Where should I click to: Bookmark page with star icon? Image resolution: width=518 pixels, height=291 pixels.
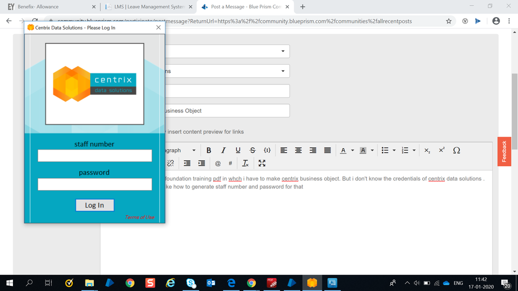pyautogui.click(x=449, y=21)
